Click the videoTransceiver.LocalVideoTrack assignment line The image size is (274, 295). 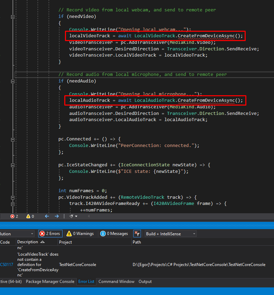tap(138, 55)
